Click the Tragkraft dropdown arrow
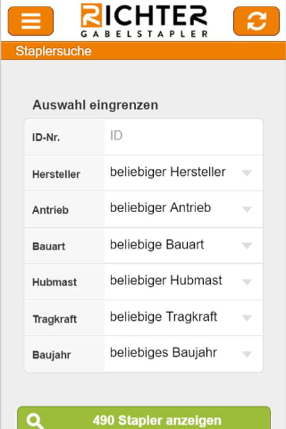 click(x=247, y=318)
